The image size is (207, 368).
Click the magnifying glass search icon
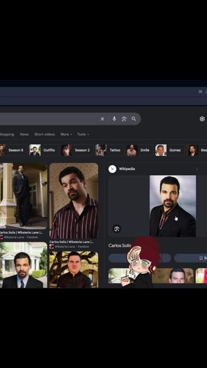134,119
